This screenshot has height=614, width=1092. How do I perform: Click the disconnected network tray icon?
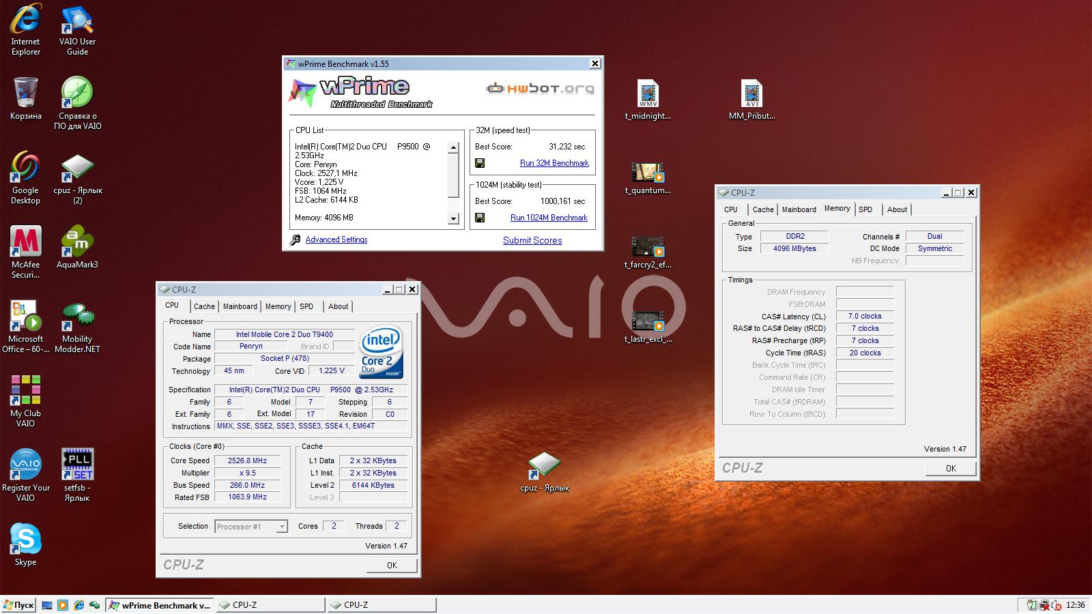click(1044, 605)
